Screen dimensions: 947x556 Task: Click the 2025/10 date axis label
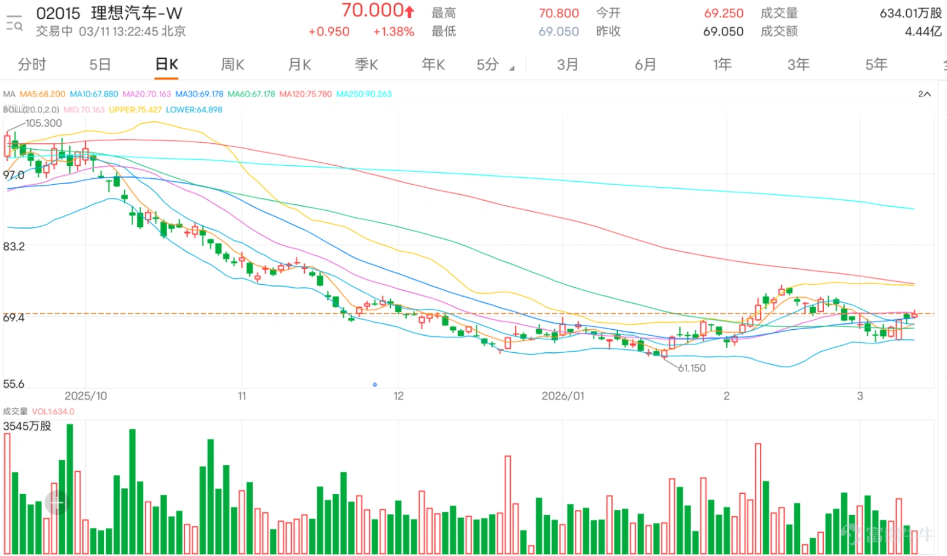click(x=86, y=396)
